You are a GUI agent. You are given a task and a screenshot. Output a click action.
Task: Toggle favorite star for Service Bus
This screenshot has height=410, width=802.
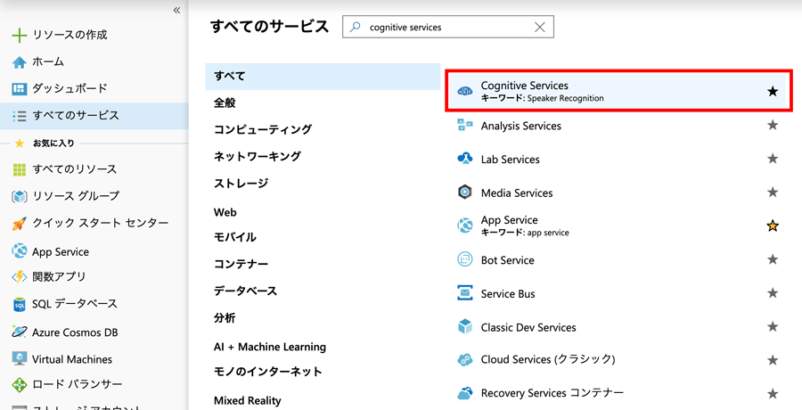point(773,292)
